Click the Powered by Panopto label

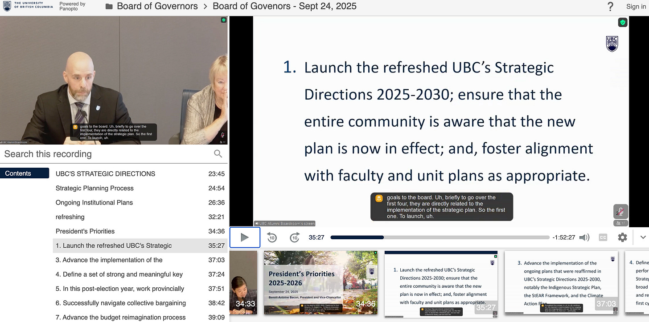pos(72,6)
